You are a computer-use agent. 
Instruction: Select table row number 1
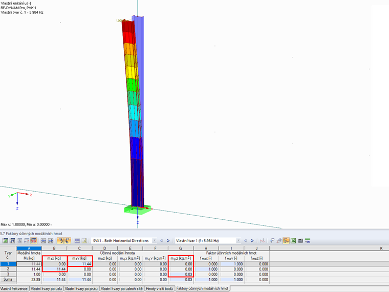pyautogui.click(x=8, y=264)
